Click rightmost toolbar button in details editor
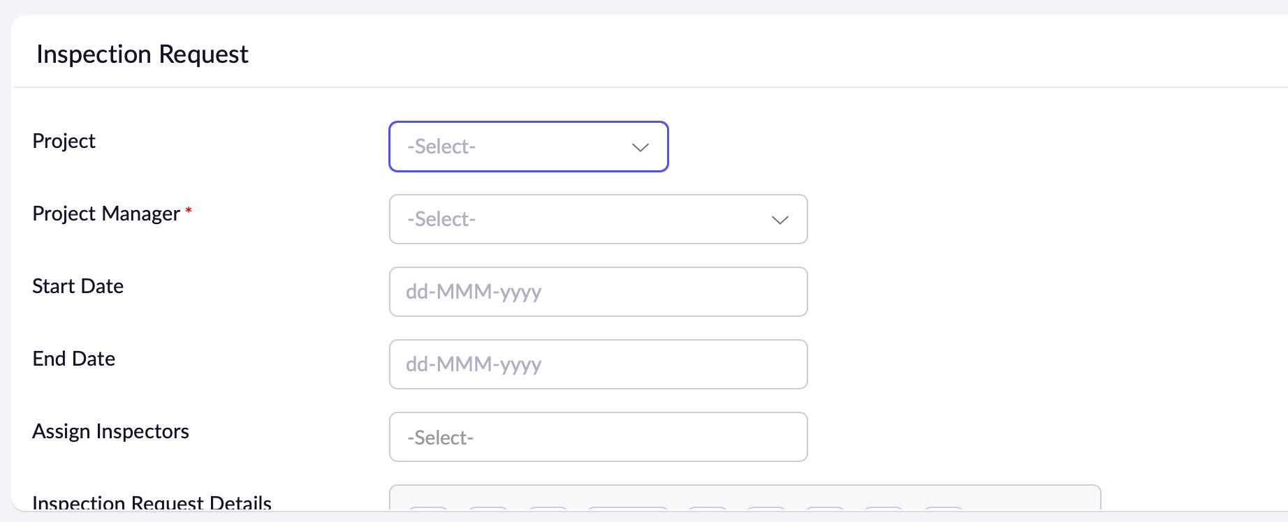1288x522 pixels. (x=944, y=508)
